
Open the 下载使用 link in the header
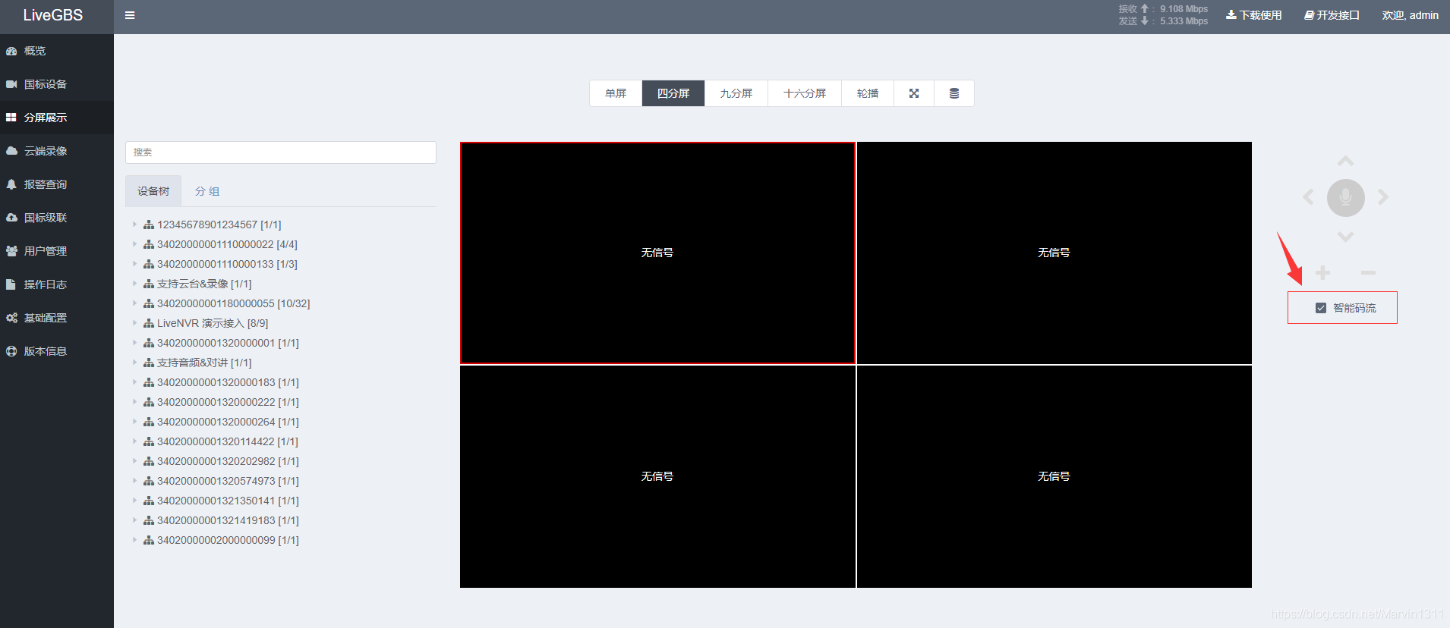point(1254,15)
